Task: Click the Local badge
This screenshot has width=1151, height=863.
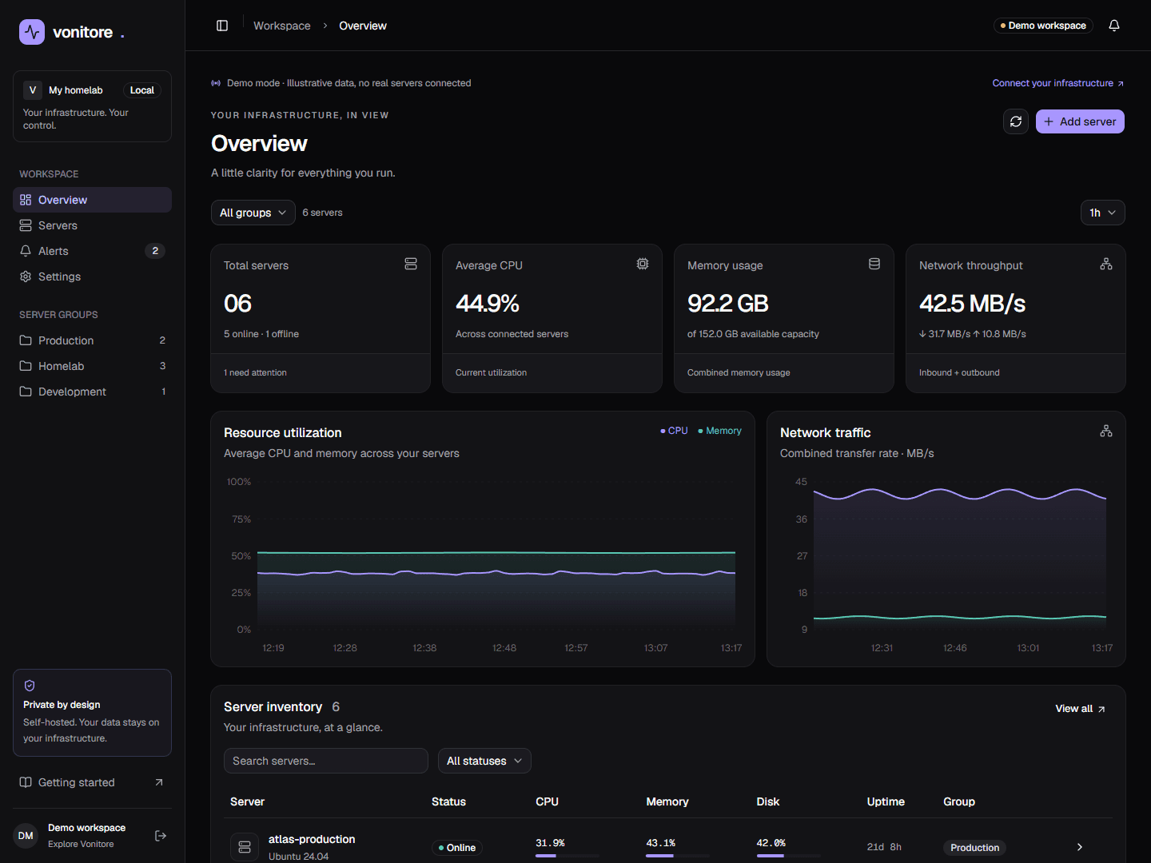Action: (x=142, y=90)
